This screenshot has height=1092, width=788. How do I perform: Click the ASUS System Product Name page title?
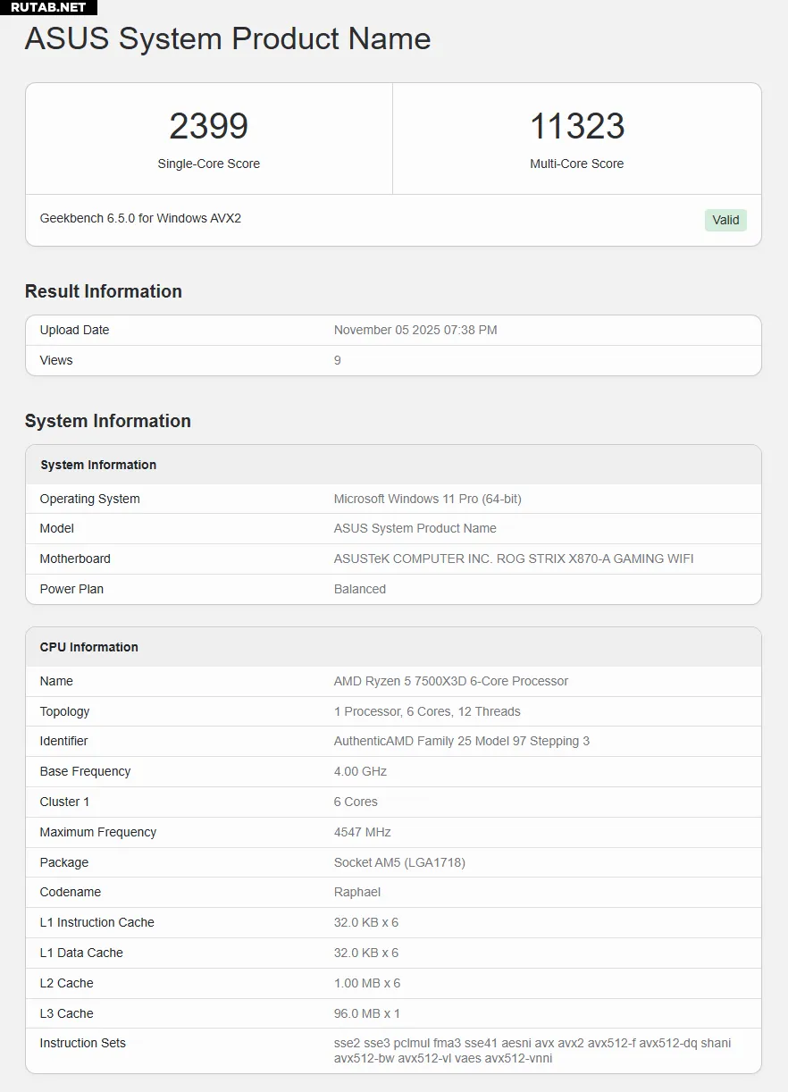228,39
